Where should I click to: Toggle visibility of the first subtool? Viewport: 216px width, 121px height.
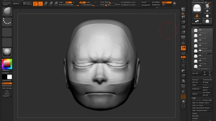[x=200, y=30]
